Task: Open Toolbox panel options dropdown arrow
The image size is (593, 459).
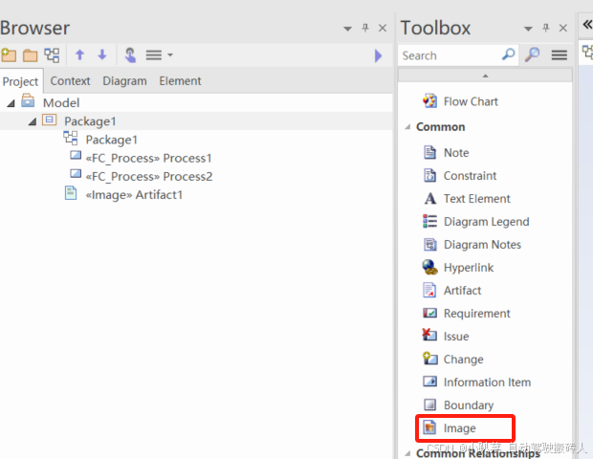Action: [528, 29]
